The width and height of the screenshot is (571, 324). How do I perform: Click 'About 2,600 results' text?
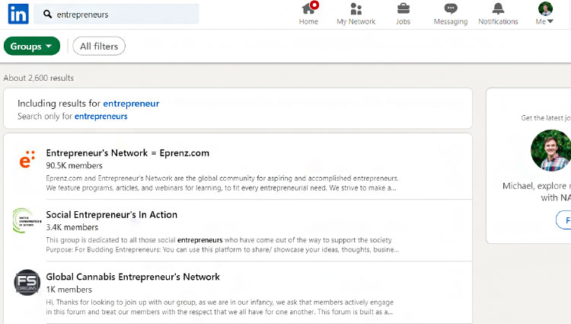(x=39, y=78)
